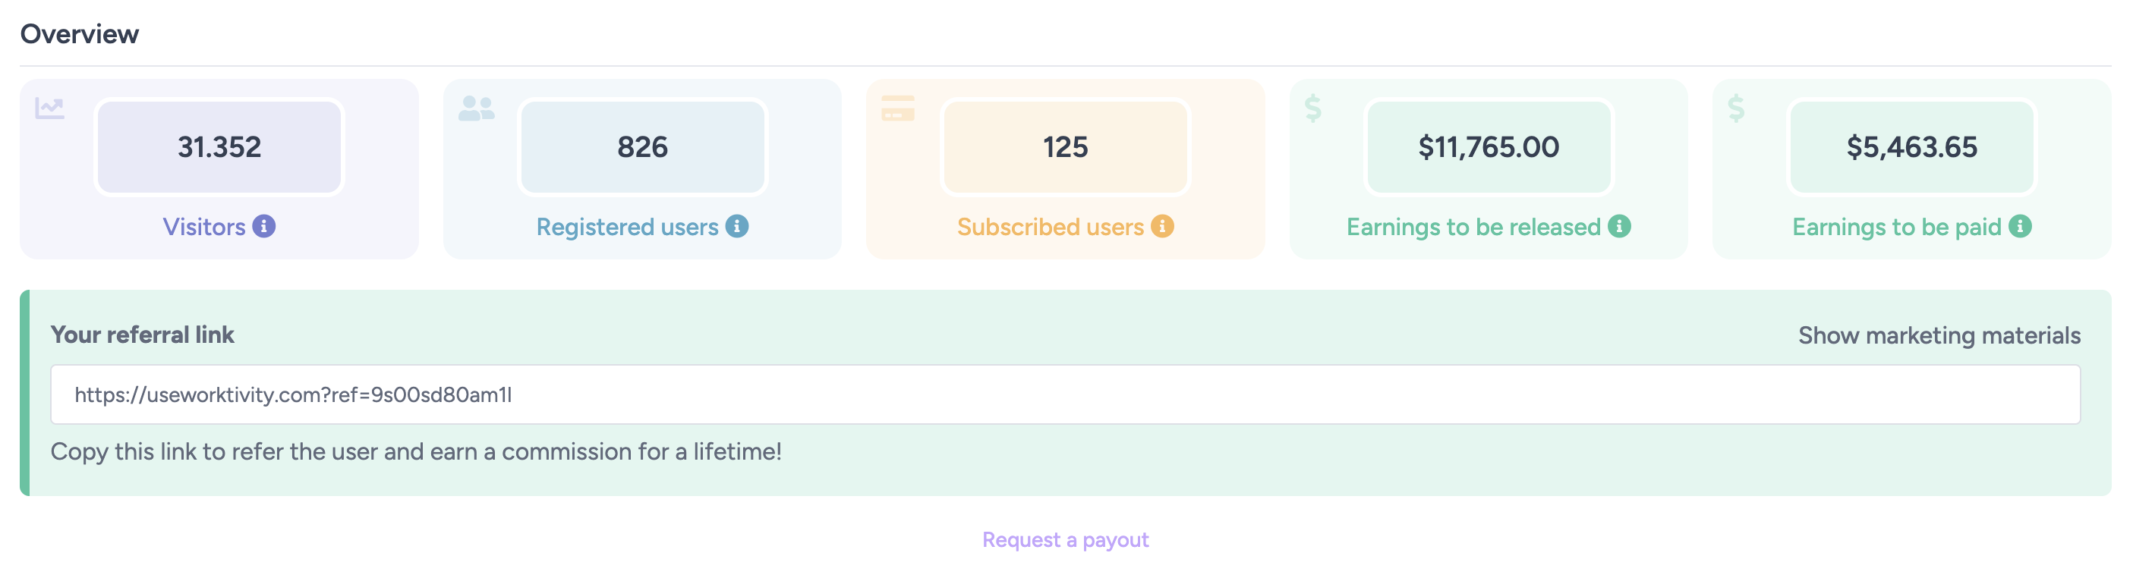
Task: Click the dollar icon on Earnings to be paid
Action: click(x=1738, y=107)
